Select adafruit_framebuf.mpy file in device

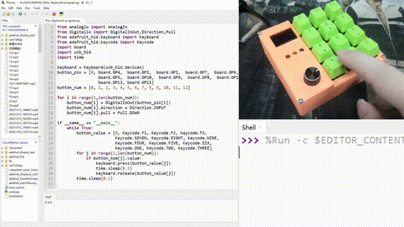click(x=23, y=178)
